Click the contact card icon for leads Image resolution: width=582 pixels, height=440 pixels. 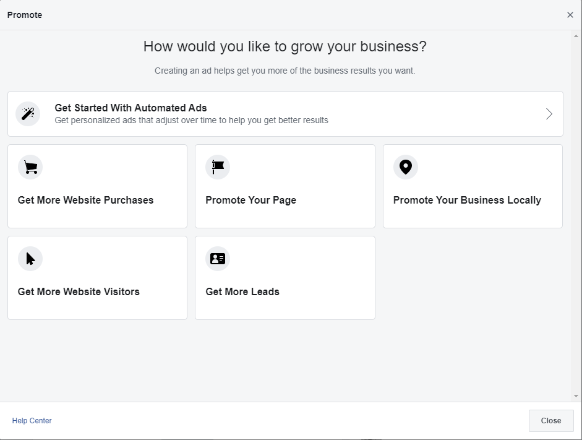click(x=218, y=259)
